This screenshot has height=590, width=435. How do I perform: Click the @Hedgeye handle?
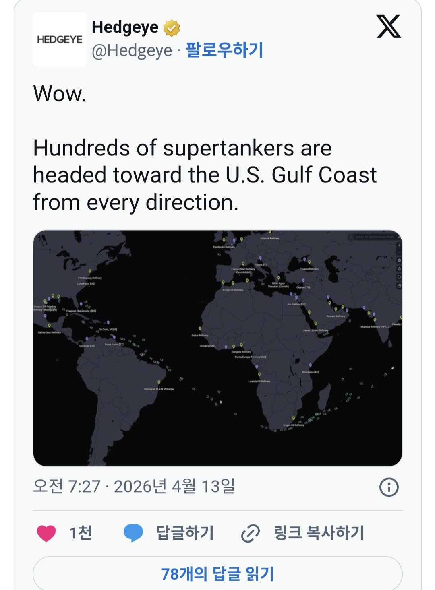click(132, 51)
